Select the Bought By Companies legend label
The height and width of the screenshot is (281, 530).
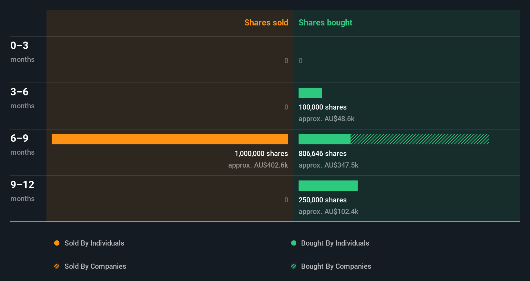coord(336,266)
